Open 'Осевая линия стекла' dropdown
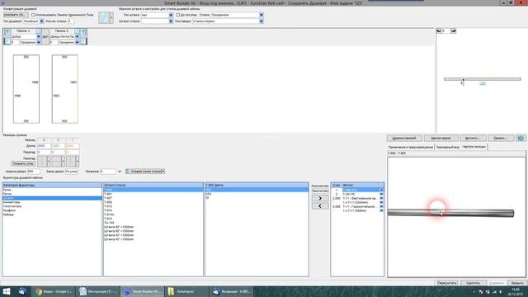This screenshot has width=528, height=297. click(x=163, y=172)
